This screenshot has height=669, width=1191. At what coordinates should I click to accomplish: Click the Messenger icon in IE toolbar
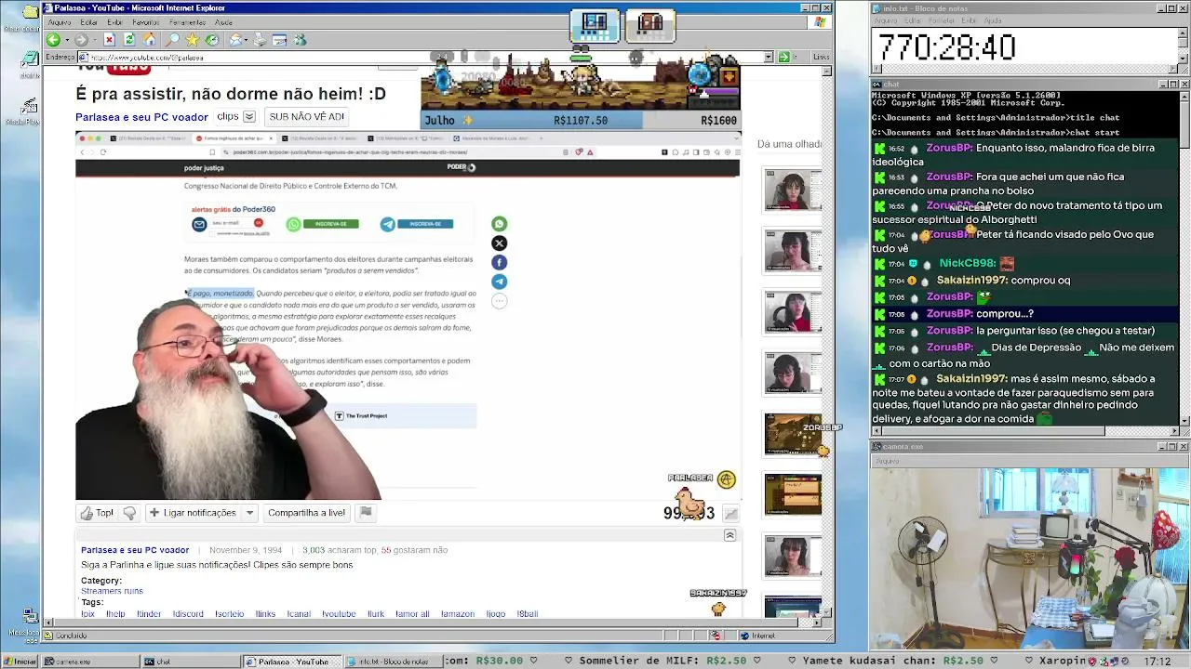click(x=300, y=40)
